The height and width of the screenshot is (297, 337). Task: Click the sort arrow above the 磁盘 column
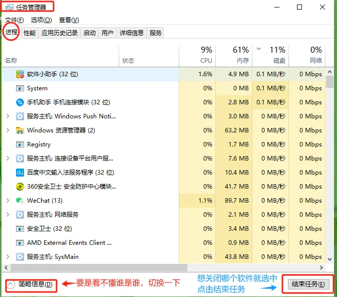point(259,49)
